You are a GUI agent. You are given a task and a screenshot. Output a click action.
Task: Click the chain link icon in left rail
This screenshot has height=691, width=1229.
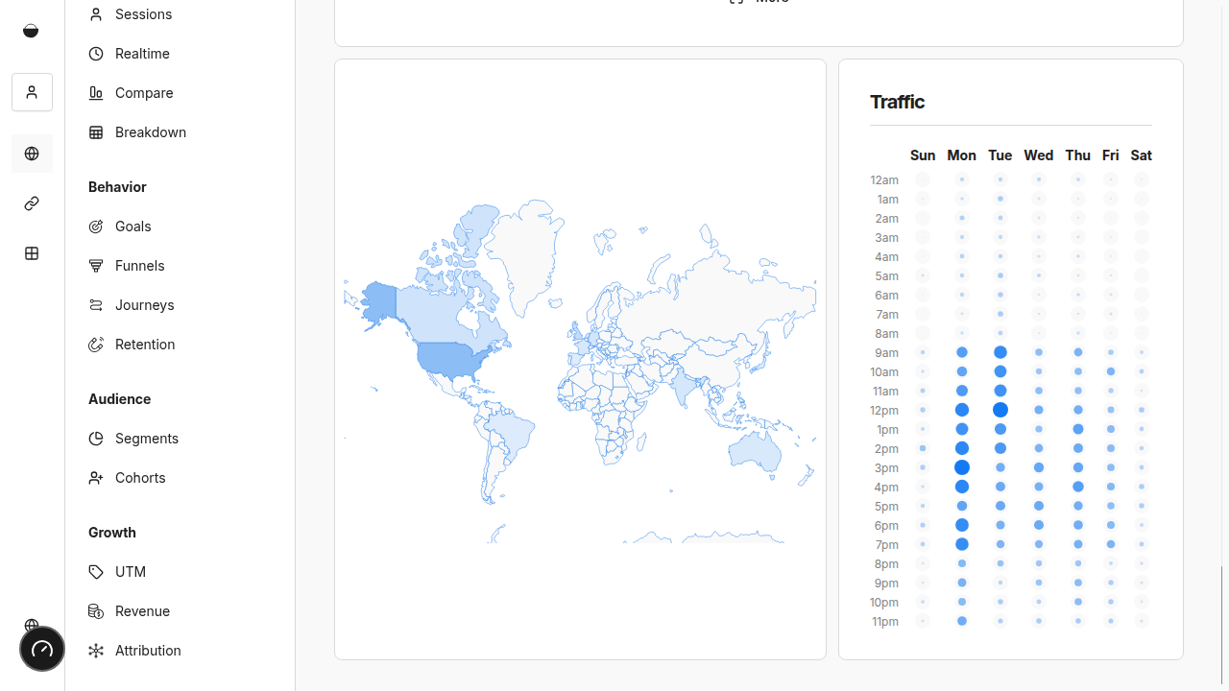[32, 203]
